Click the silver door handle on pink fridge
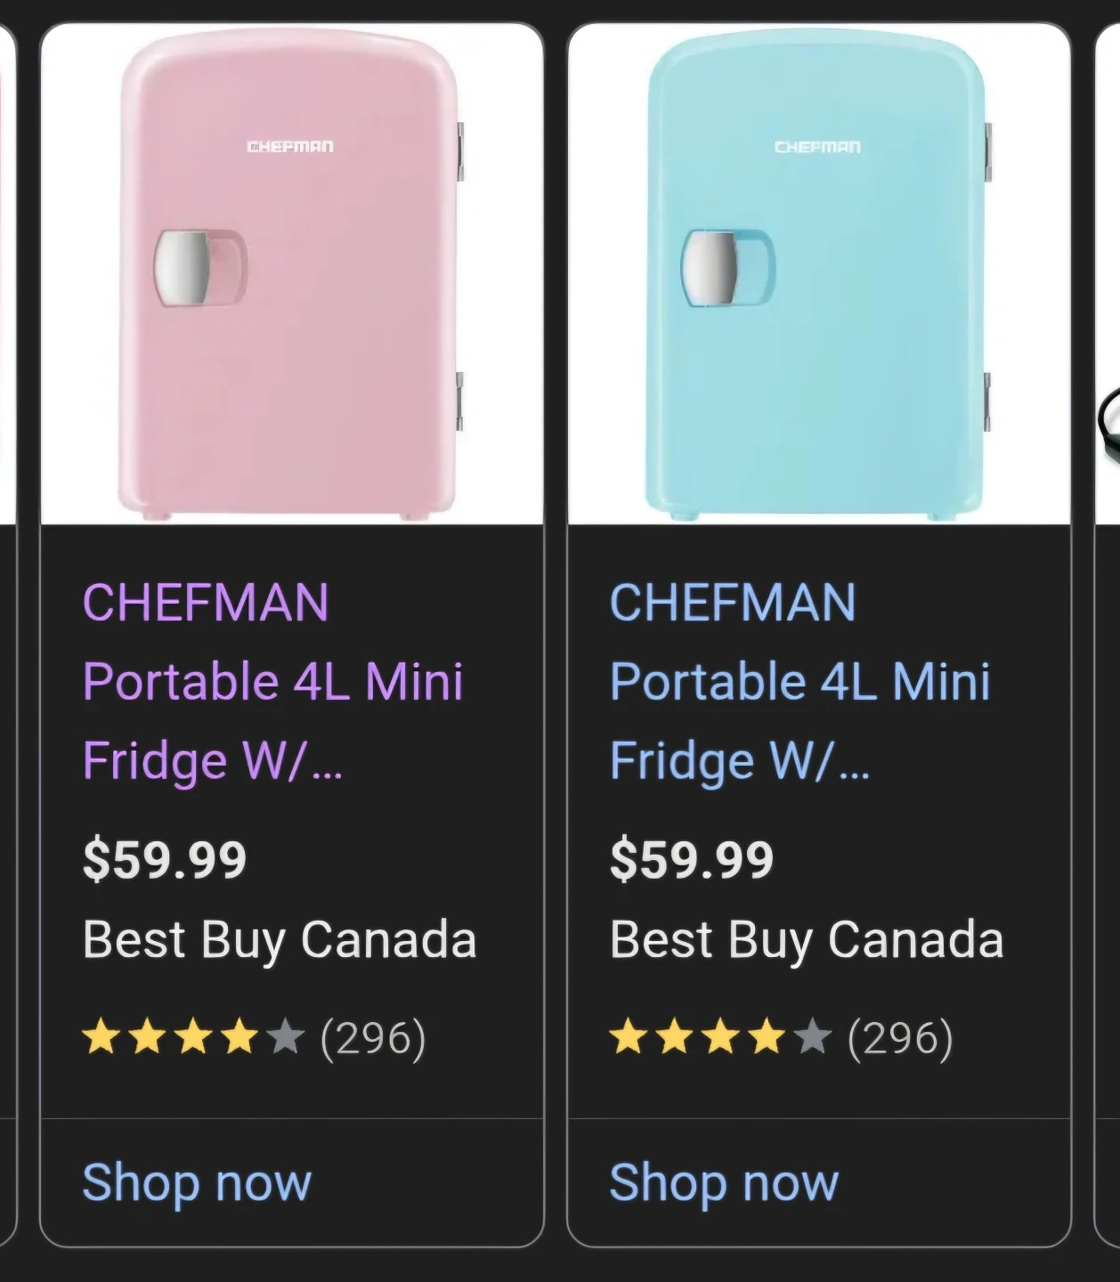1120x1282 pixels. [183, 268]
